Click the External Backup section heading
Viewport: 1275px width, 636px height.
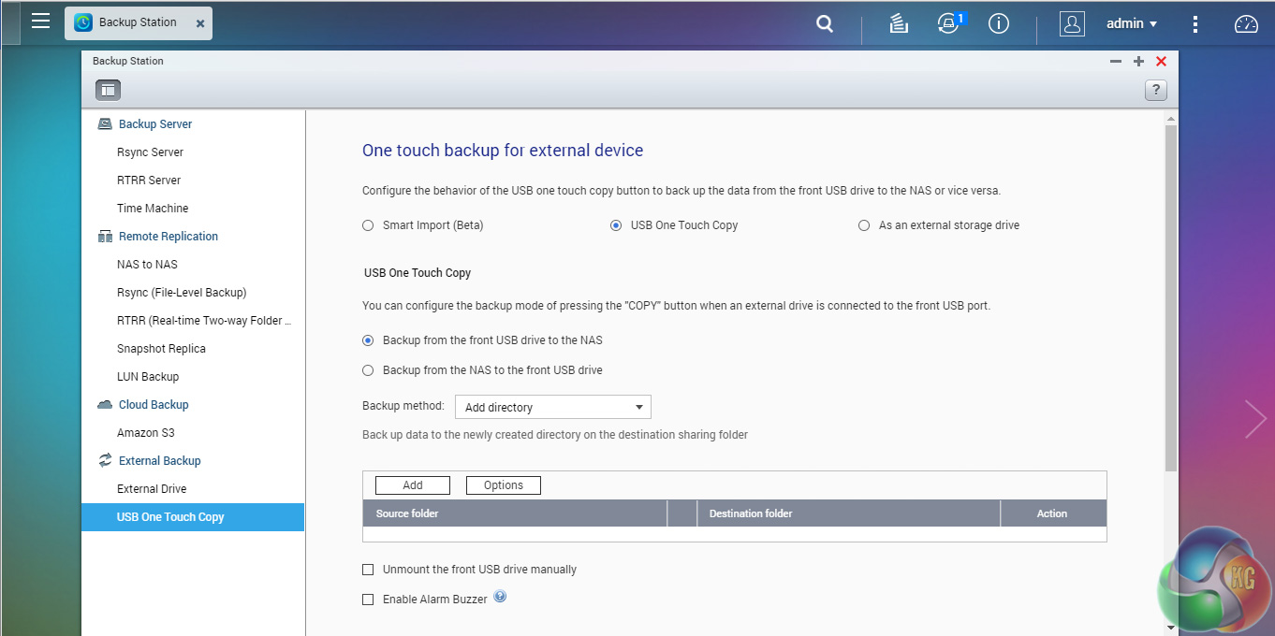click(x=160, y=461)
